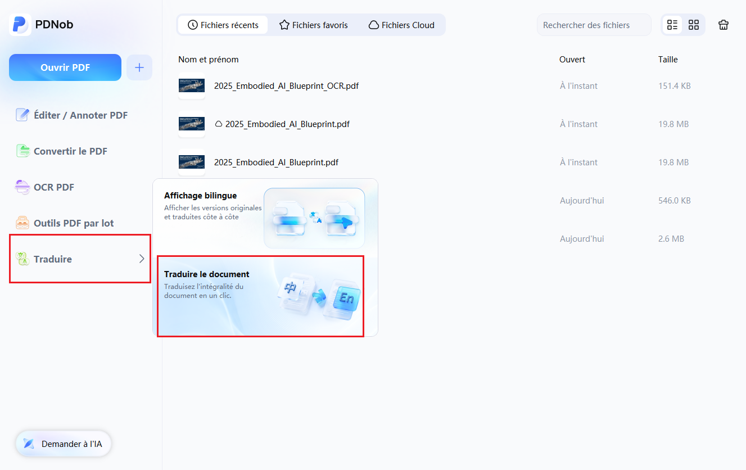
Task: Open the Demander à l'IA assistant
Action: click(64, 444)
